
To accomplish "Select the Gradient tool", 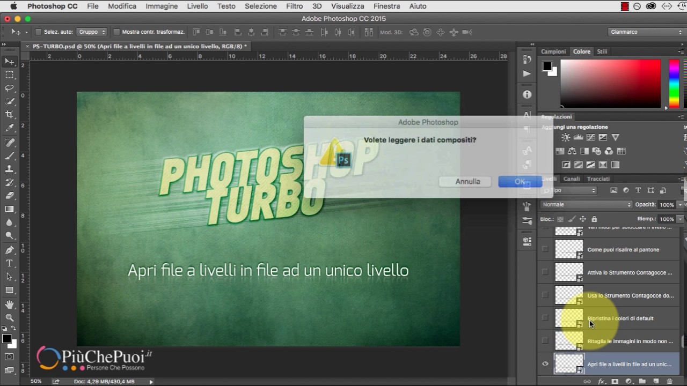I will pos(10,209).
